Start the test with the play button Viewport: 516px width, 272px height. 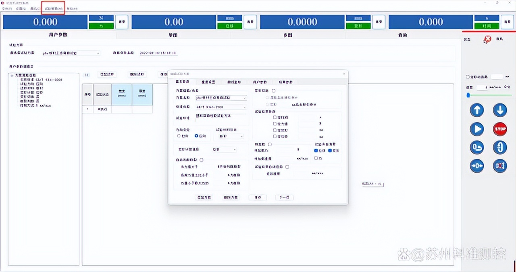(x=476, y=129)
